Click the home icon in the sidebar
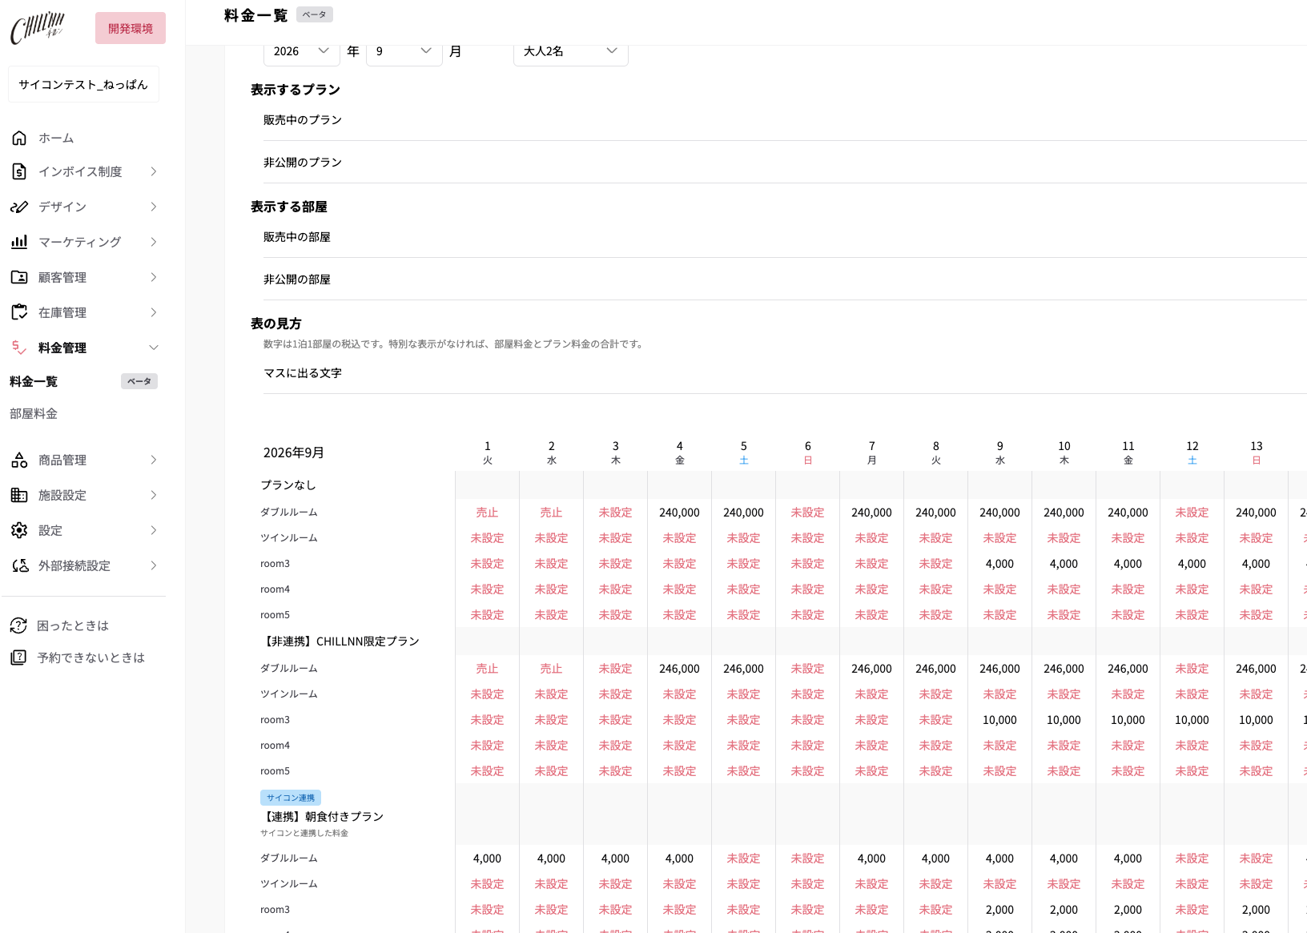The width and height of the screenshot is (1307, 933). [19, 138]
